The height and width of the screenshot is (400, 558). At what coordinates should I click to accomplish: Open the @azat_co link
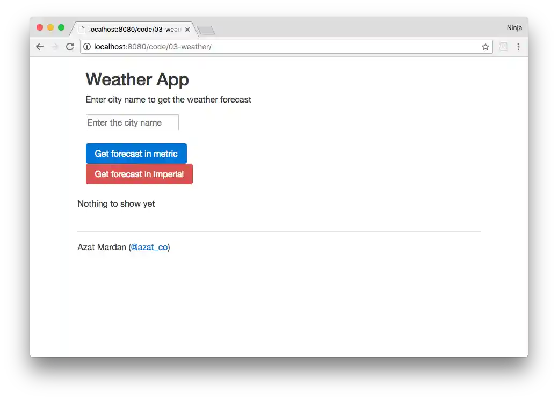[149, 247]
